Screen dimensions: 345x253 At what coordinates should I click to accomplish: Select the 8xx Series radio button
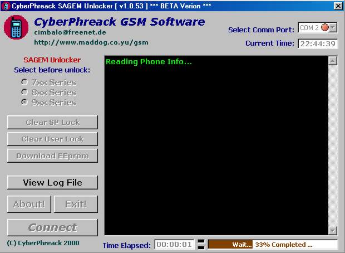24,92
